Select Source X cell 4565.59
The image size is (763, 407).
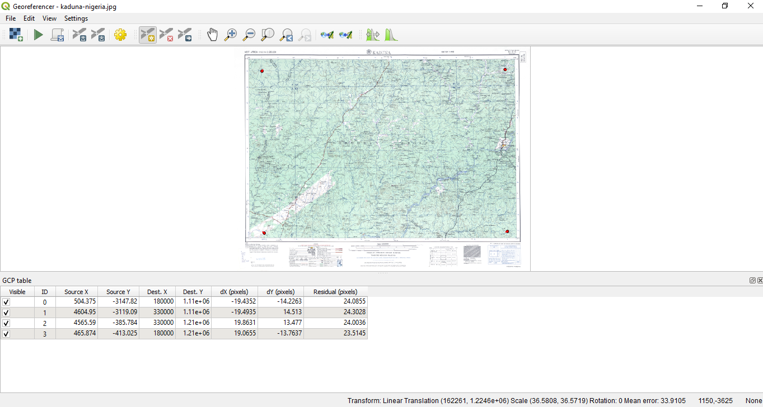click(77, 323)
